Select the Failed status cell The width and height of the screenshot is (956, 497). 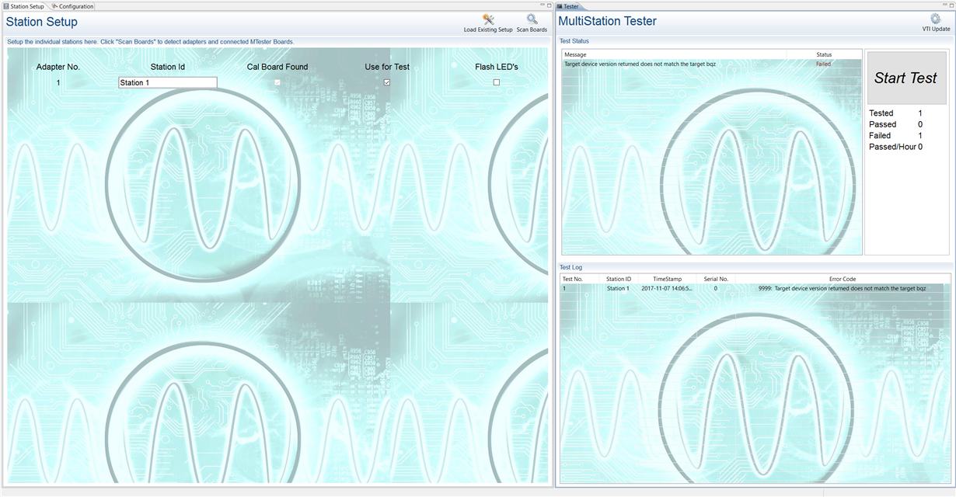[x=823, y=64]
